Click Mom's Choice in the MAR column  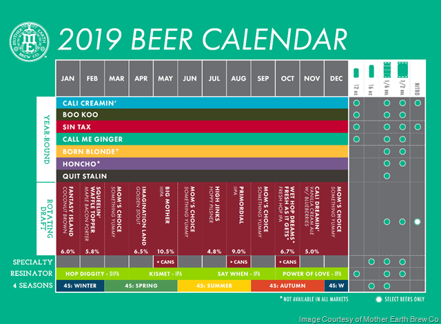point(116,219)
